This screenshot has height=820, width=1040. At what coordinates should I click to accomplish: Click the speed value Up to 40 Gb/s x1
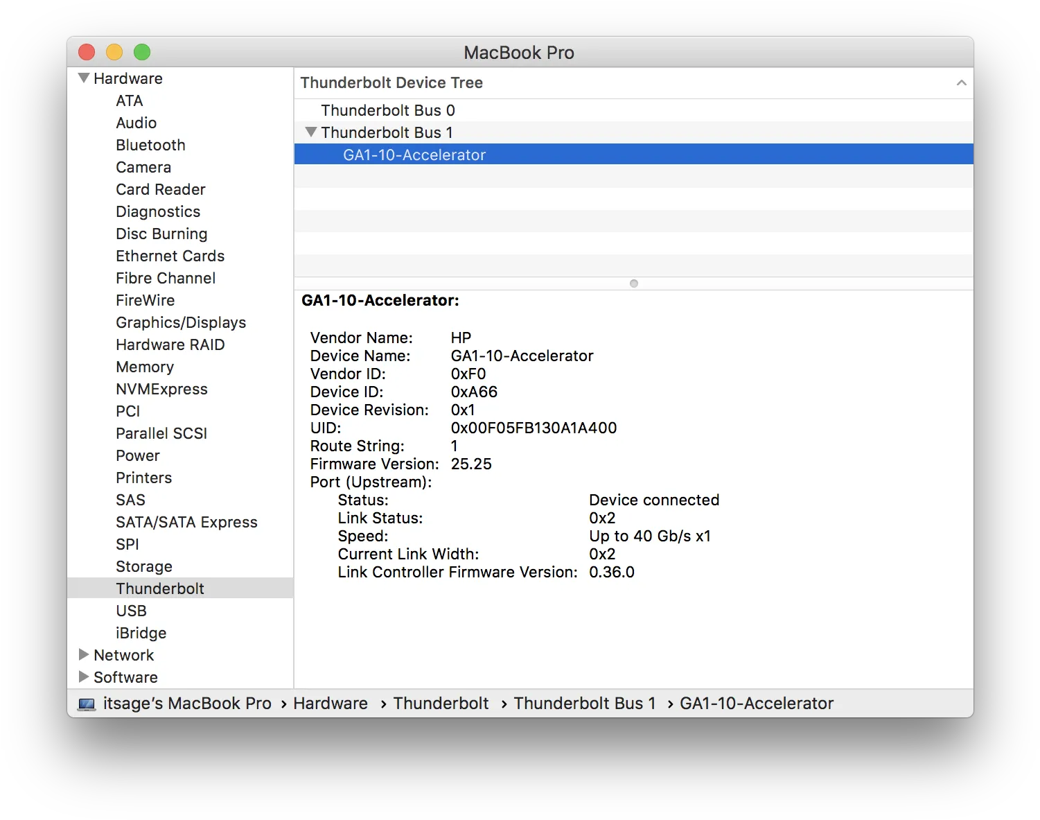coord(650,536)
